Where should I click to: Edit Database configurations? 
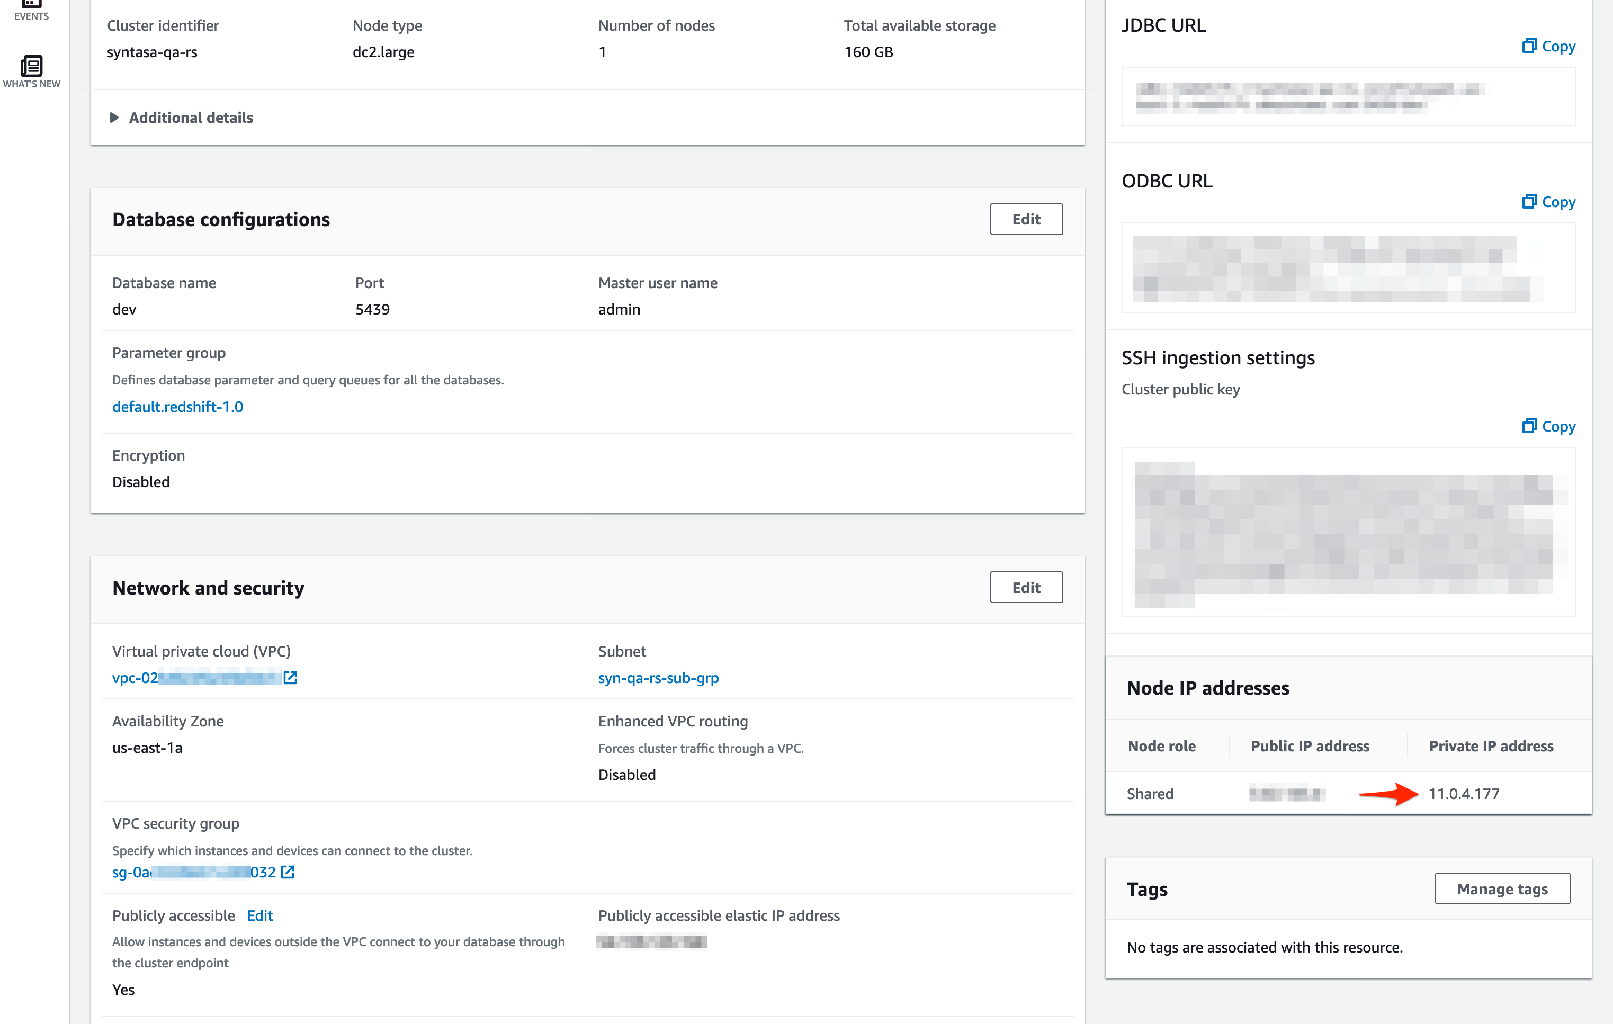pos(1026,220)
